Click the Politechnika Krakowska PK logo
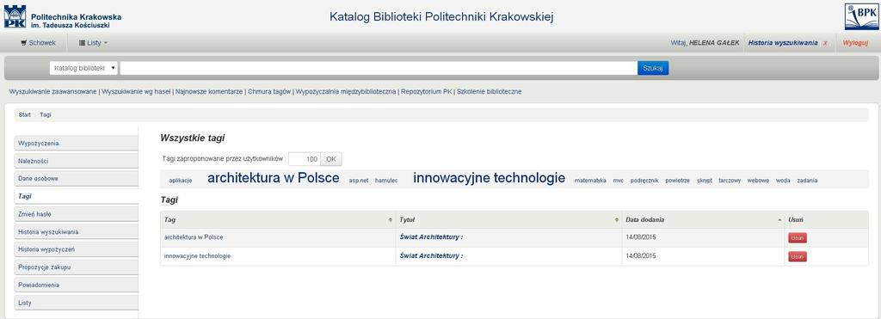Image resolution: width=881 pixels, height=319 pixels. point(15,16)
